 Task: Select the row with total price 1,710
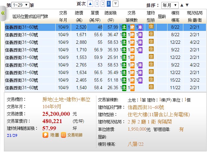coord(105,50)
